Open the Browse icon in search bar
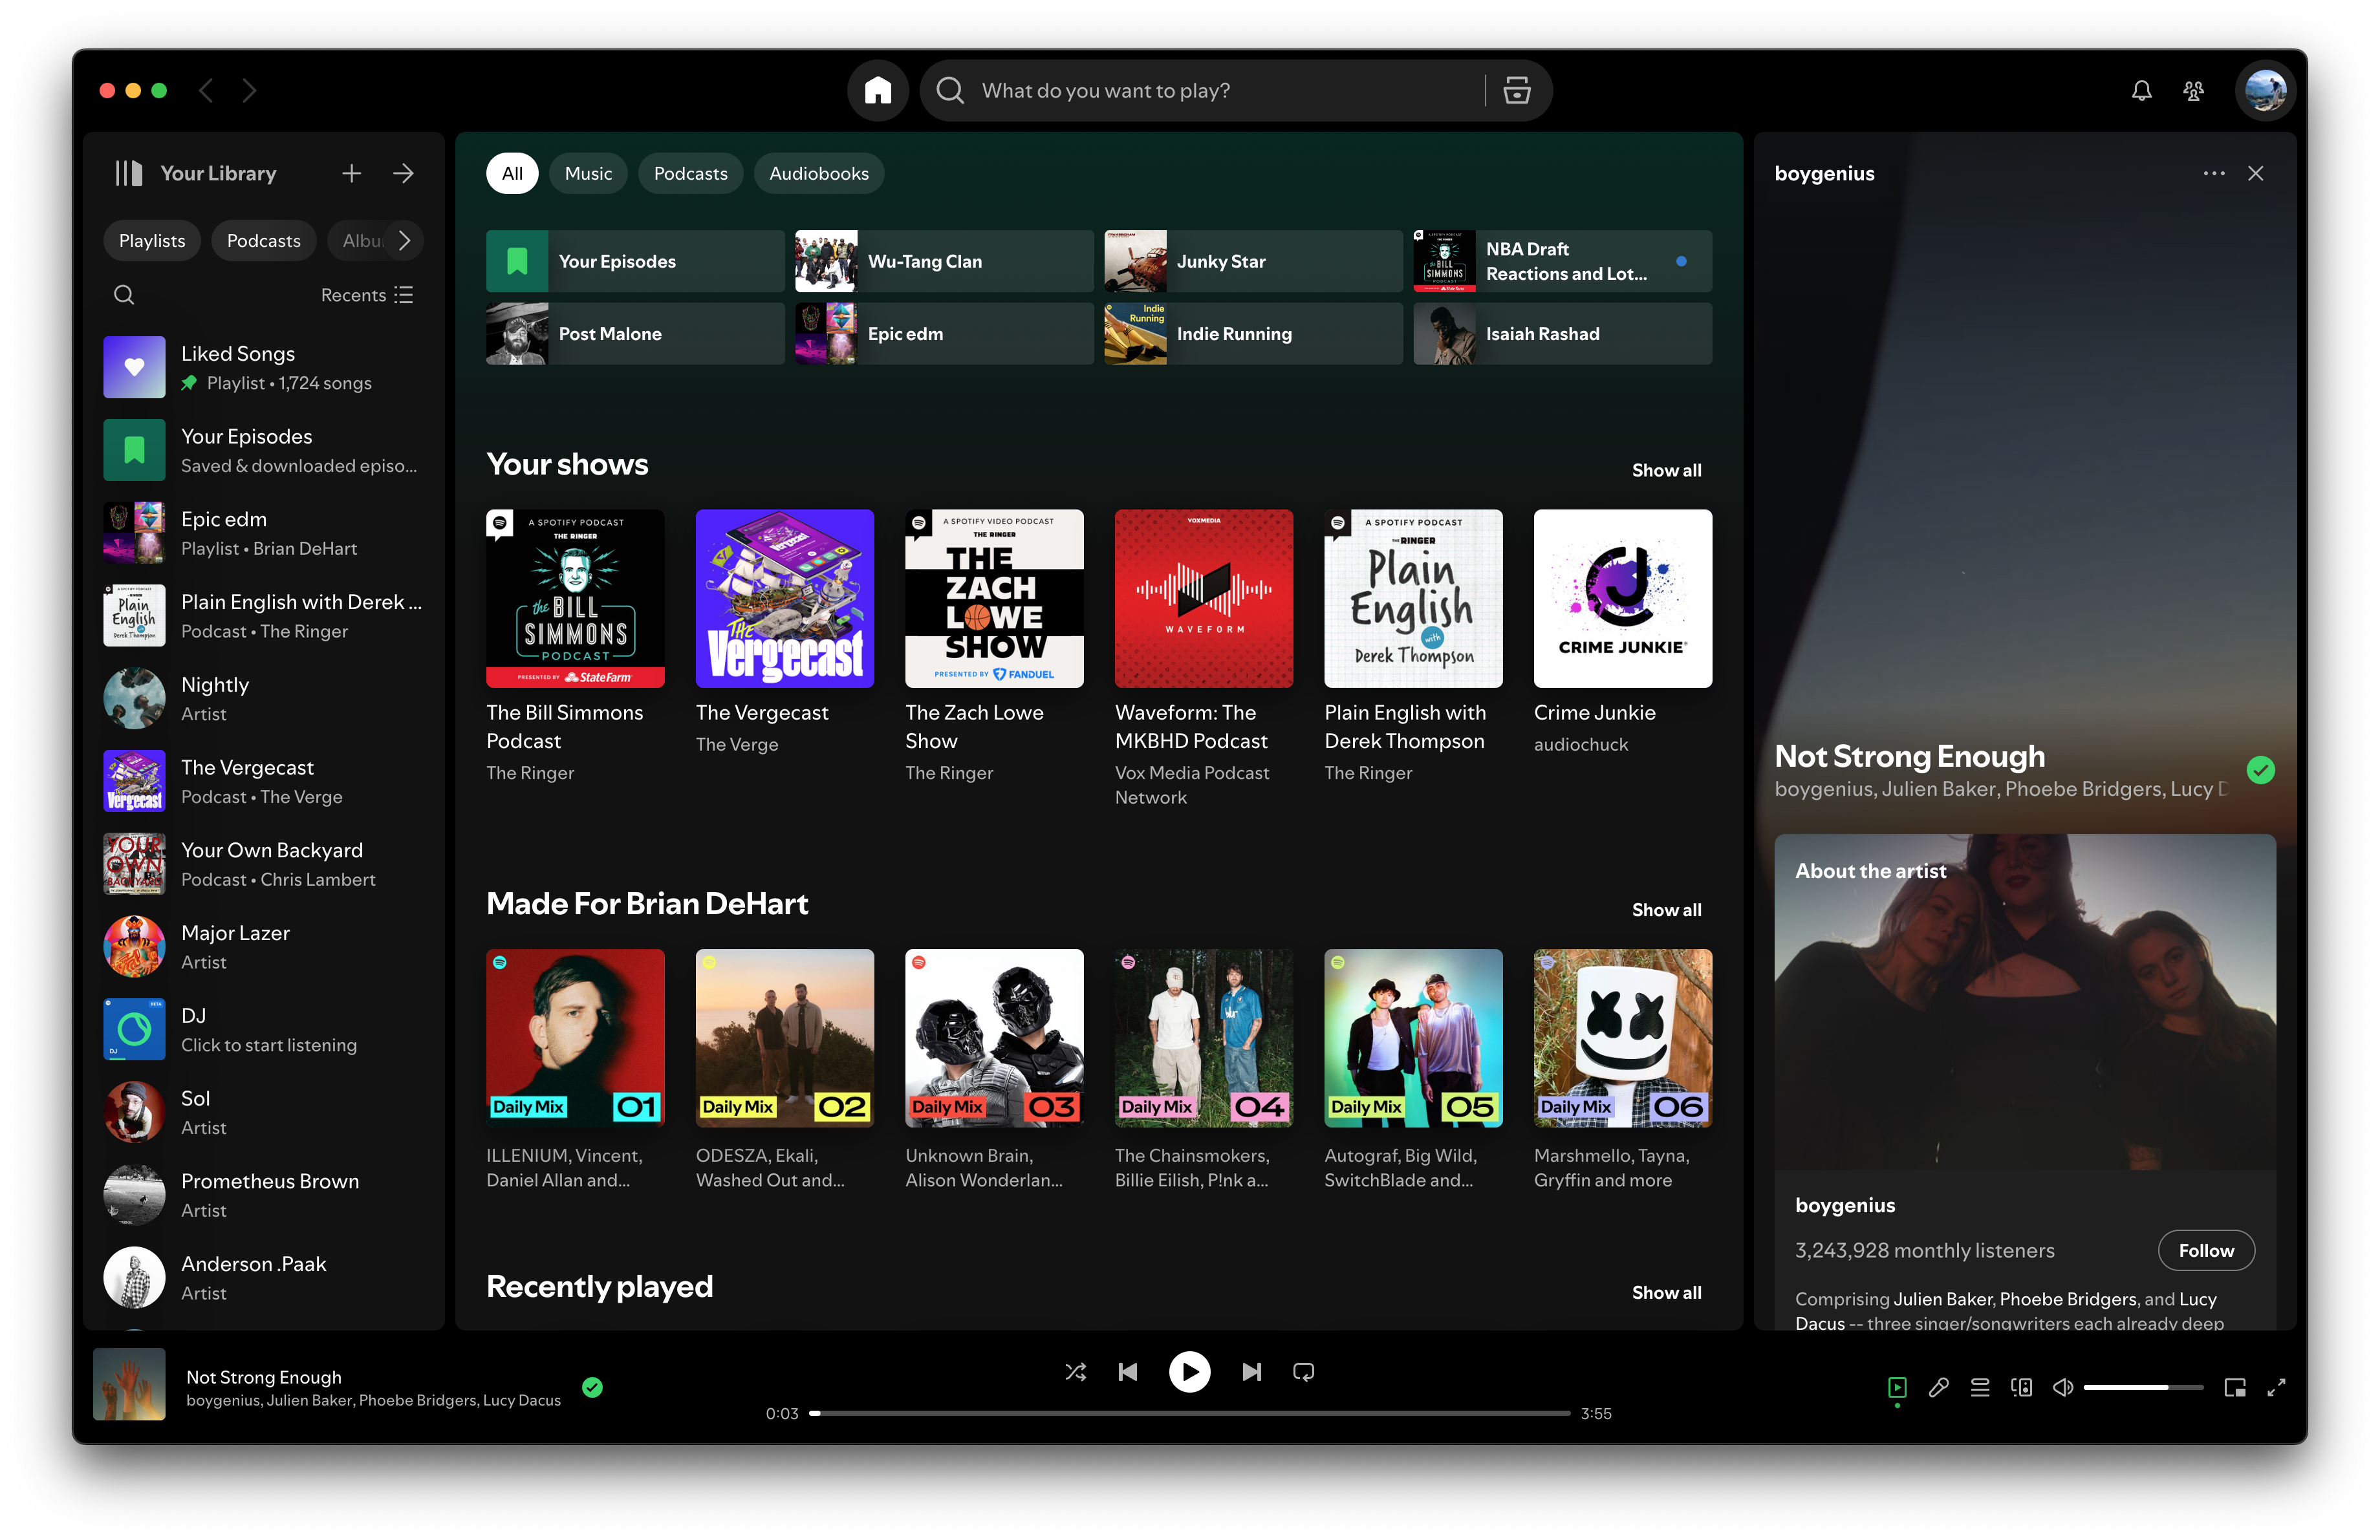This screenshot has width=2380, height=1540. click(1516, 91)
